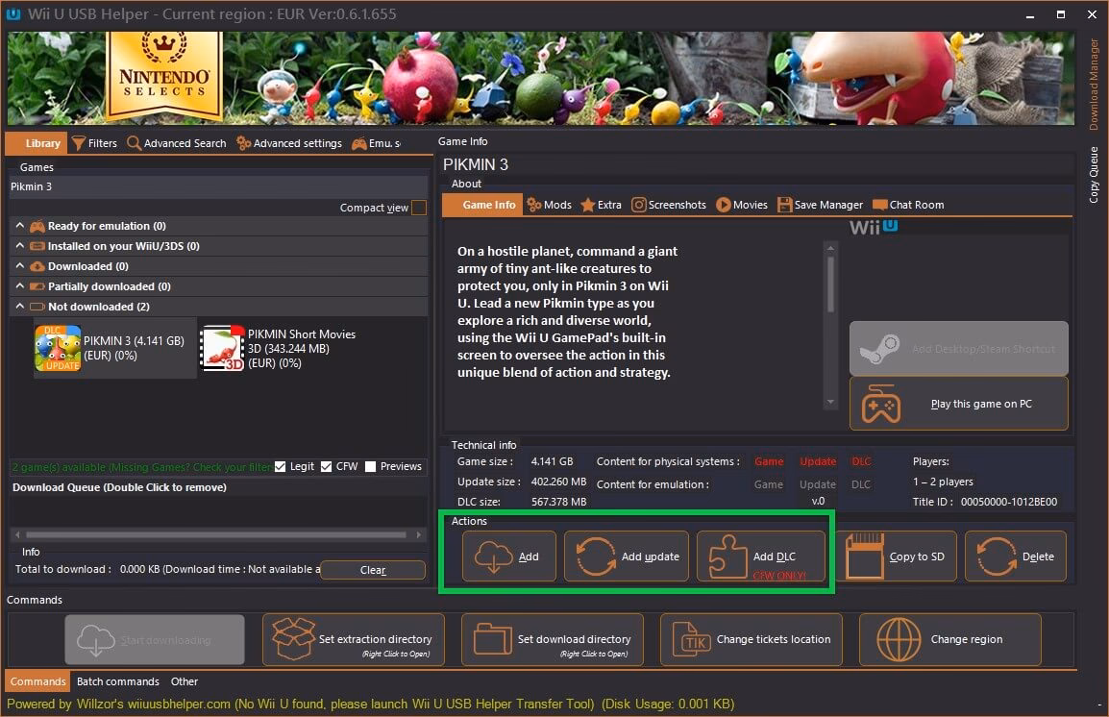Click the DLC size value 567.378 MB
This screenshot has height=717, width=1109.
click(x=558, y=502)
